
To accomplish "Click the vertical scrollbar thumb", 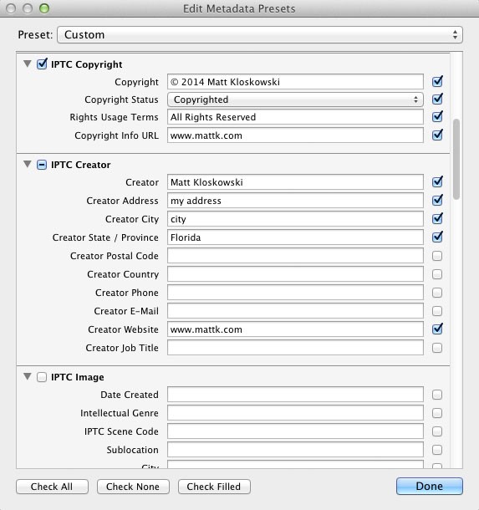I will coord(456,159).
